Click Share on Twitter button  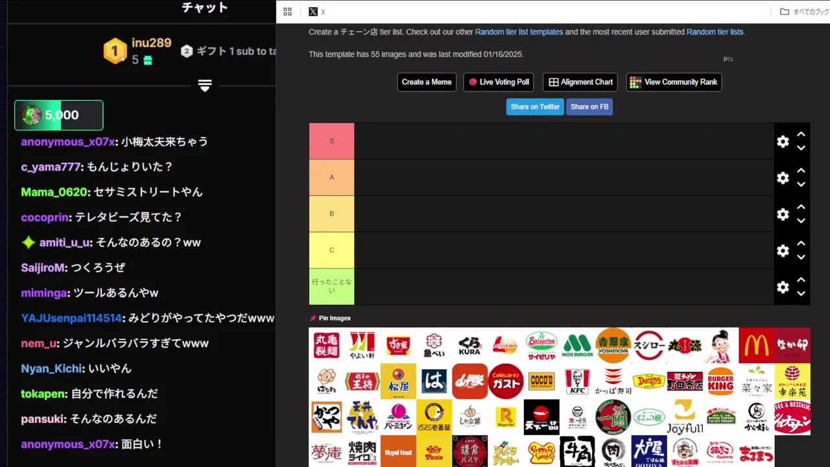coord(535,107)
